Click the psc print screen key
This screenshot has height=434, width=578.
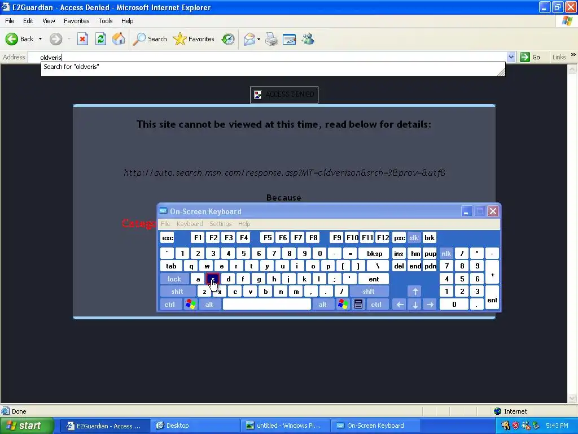[399, 238]
